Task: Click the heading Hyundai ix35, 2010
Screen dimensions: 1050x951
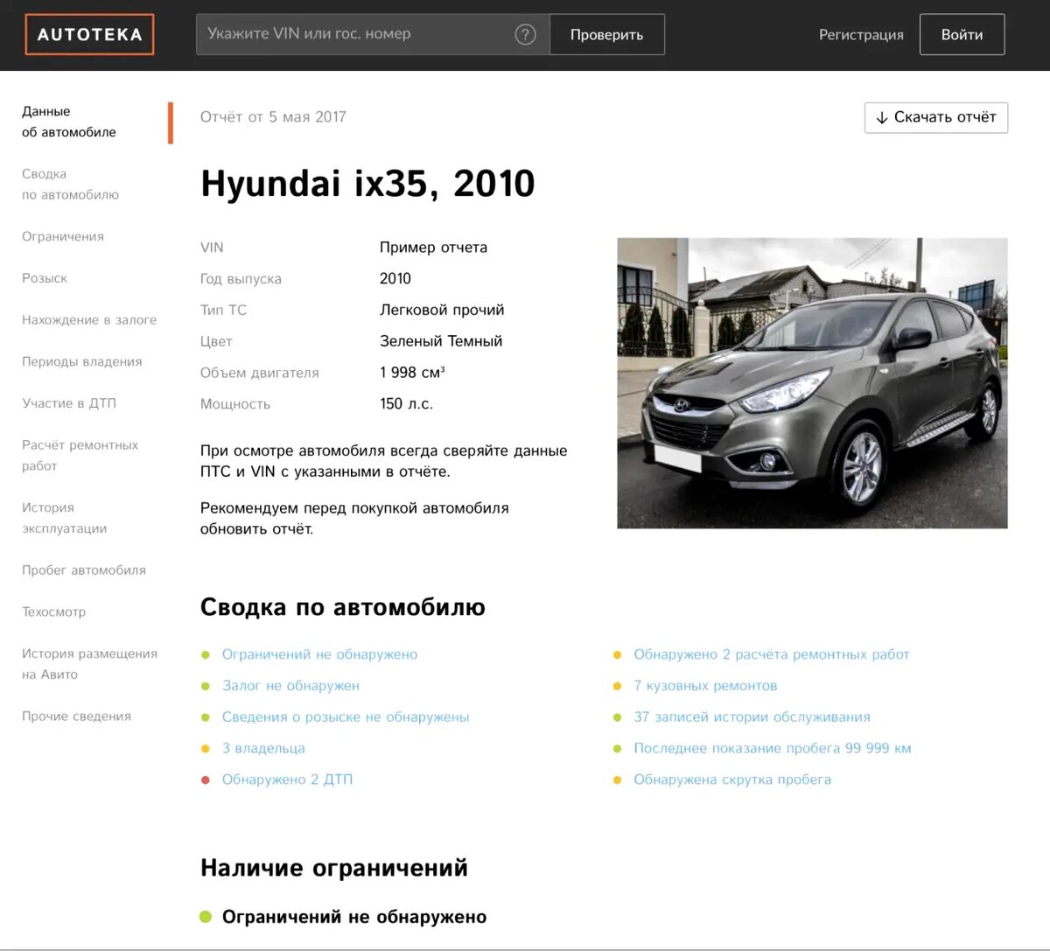Action: (367, 184)
